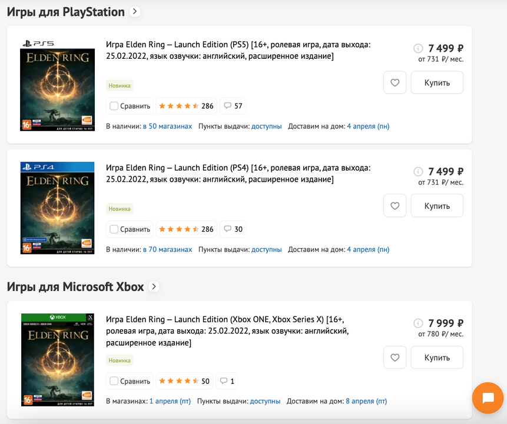This screenshot has height=424, width=507.
Task: Open star rating with 50 reviews for Xbox edition
Action: tap(184, 381)
